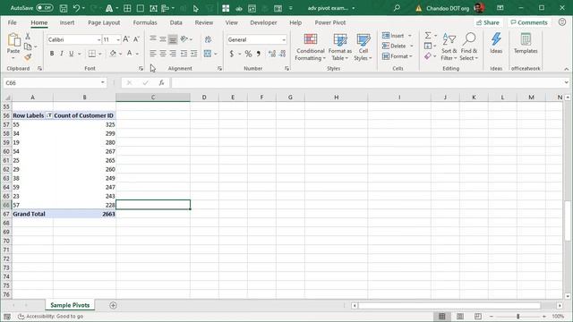The width and height of the screenshot is (573, 322).
Task: Open Conditional Formatting menu
Action: pos(311,47)
